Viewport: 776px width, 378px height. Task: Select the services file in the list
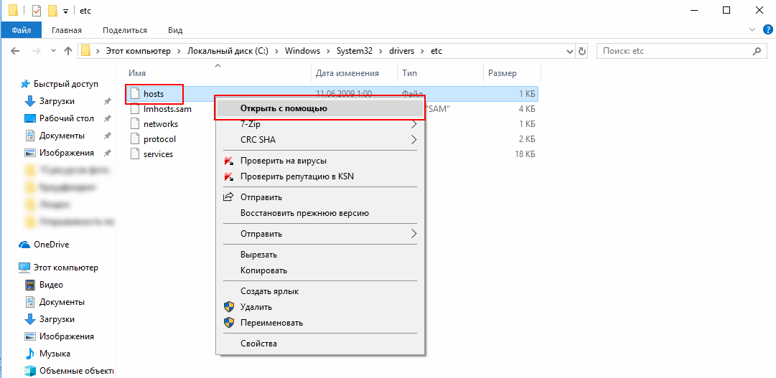(158, 154)
